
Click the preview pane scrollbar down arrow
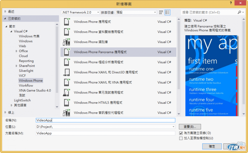point(244,114)
